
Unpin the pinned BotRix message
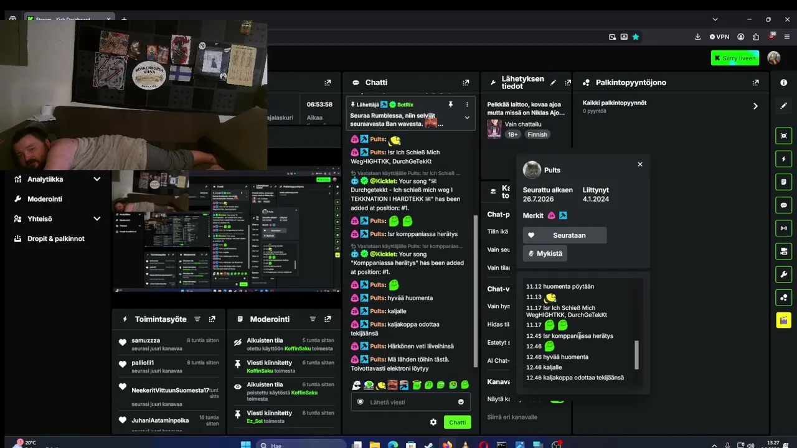click(x=451, y=105)
